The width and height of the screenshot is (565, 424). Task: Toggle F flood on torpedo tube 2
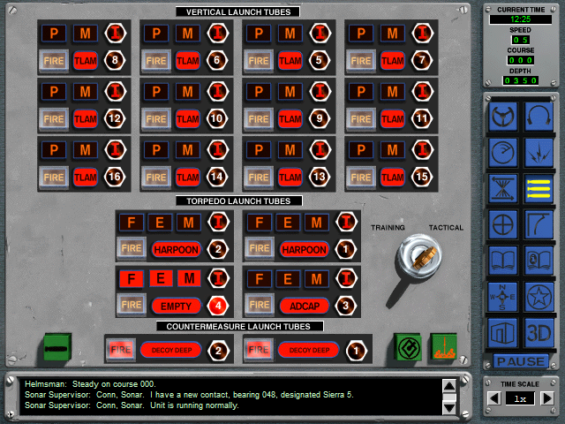click(132, 223)
